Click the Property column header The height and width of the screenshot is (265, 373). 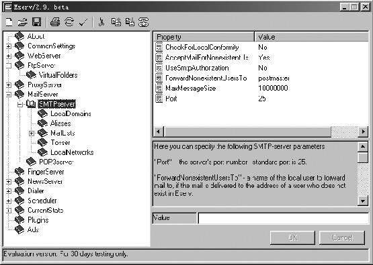204,37
